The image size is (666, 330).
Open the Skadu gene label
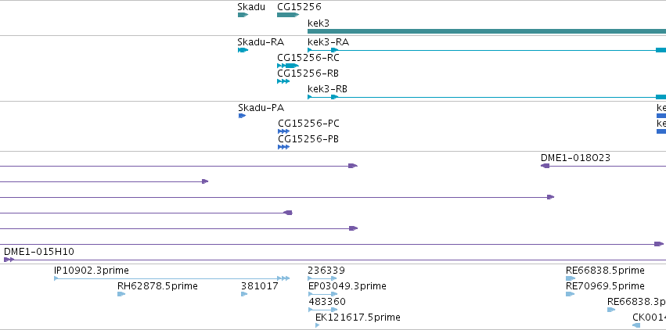[x=251, y=7]
